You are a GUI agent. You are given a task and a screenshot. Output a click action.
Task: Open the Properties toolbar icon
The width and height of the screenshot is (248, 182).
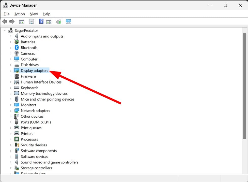32,21
